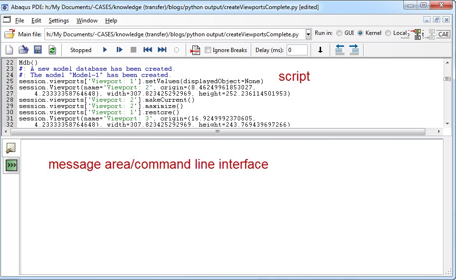Viewport: 456px width, 280px height.
Task: Open the command line interface panel
Action: [11, 166]
